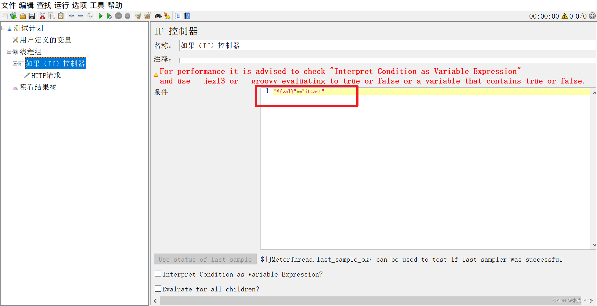This screenshot has height=306, width=597.
Task: Click the elapsed time 00:00:00 display
Action: click(x=544, y=16)
